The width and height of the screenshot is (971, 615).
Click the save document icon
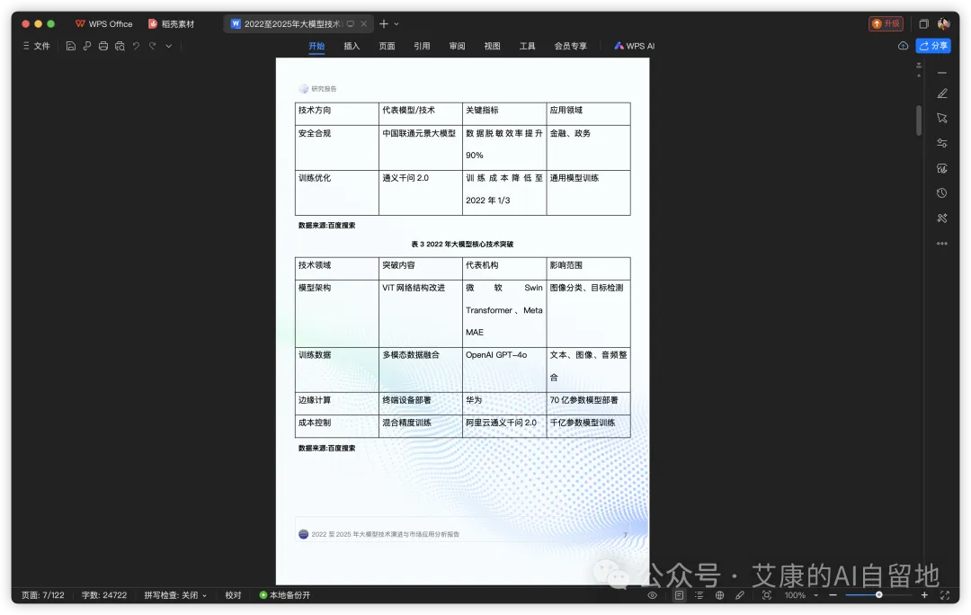[71, 46]
